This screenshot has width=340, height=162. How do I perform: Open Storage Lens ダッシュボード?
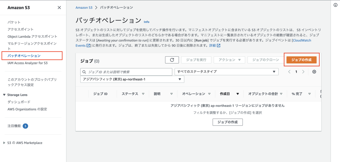[19, 102]
